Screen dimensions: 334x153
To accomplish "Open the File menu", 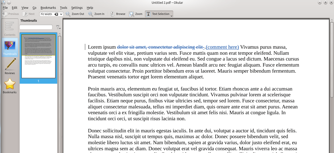I will click(x=5, y=8).
